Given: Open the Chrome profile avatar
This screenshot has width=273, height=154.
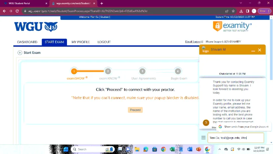Looking at the screenshot, I should click(254, 11).
